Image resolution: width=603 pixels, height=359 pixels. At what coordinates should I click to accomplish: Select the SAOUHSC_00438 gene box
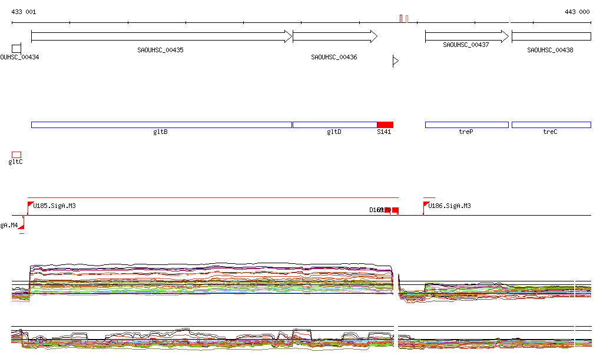(551, 36)
